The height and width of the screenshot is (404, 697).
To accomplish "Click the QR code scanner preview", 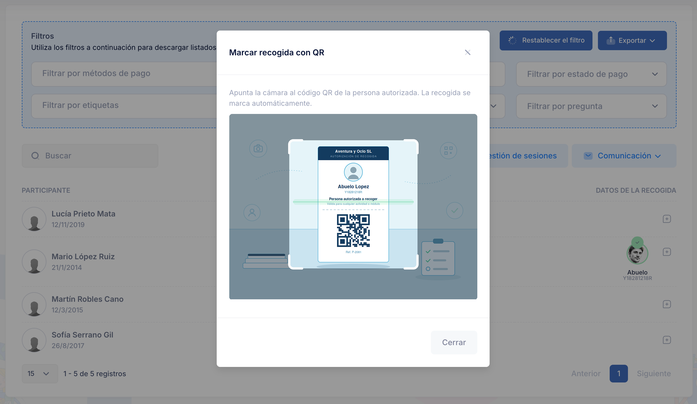I will [353, 207].
